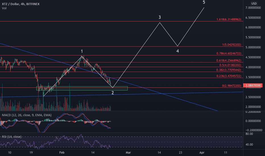The width and height of the screenshot is (265, 156).
Task: Click the 0.5(4.01382202) Fibonacci label
Action: 230,65
